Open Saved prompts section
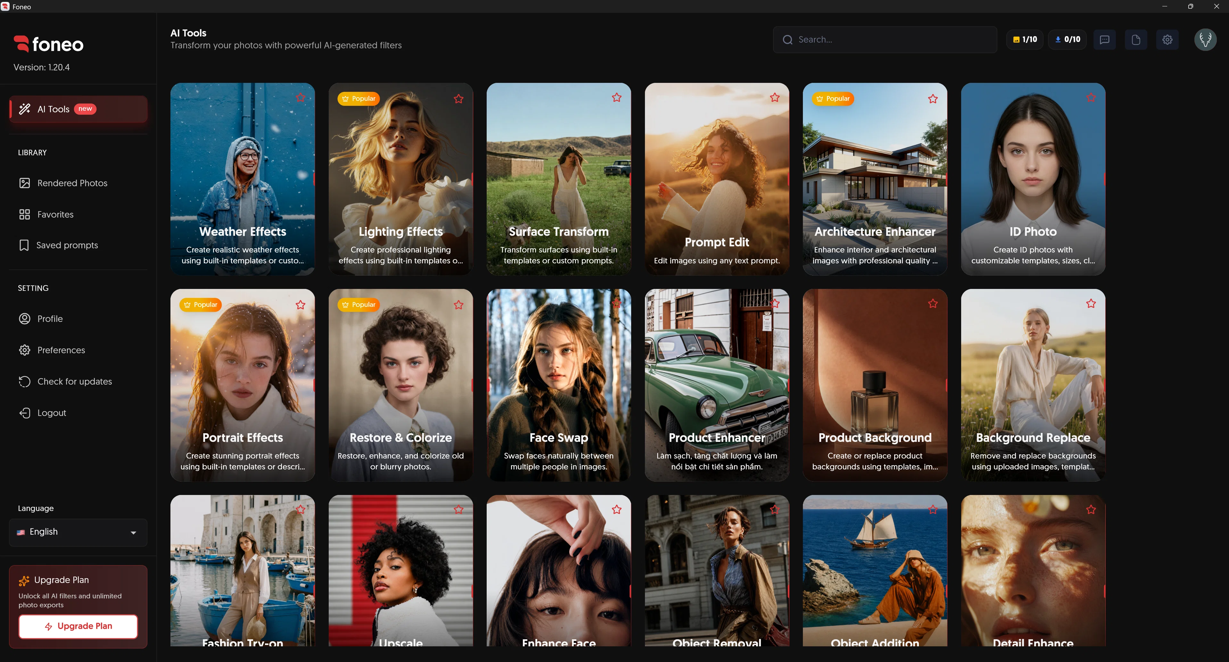 pos(78,245)
